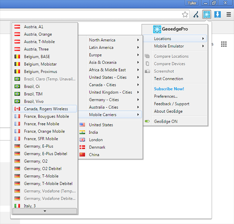The image size is (234, 224).
Task: Select Denmark recent location
Action: [110, 147]
